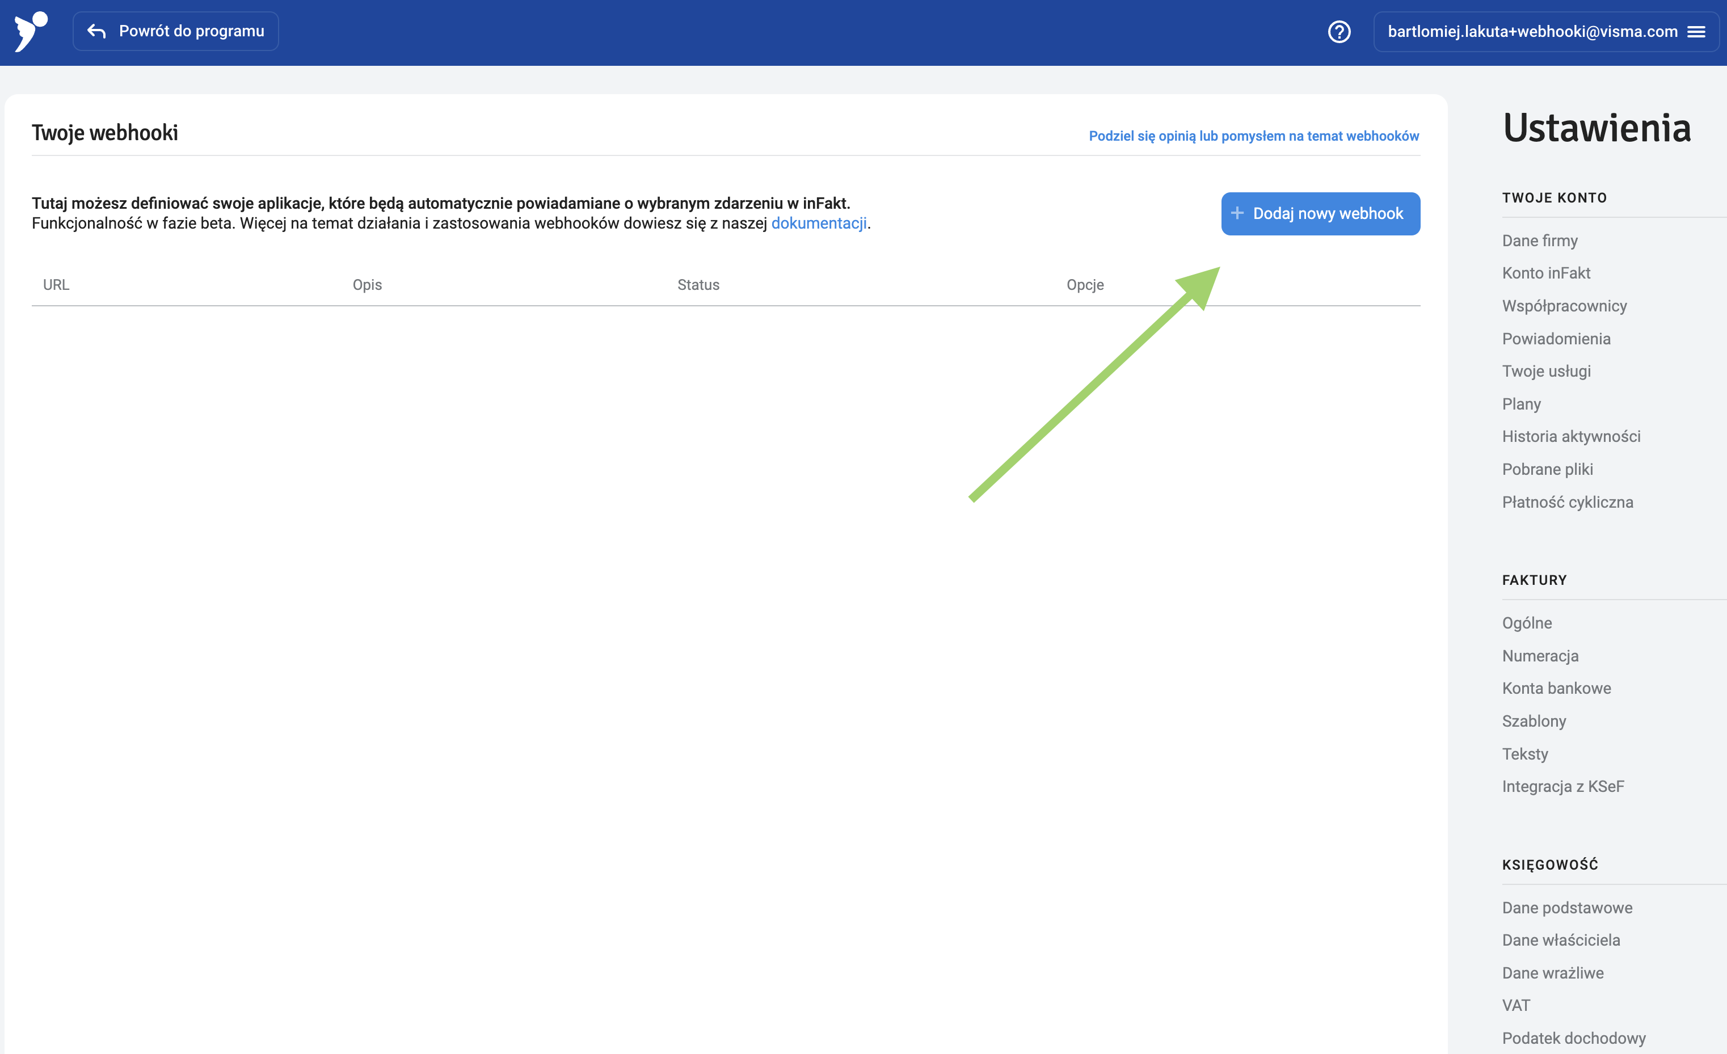Click the Ustawienia heading
This screenshot has height=1054, width=1727.
[x=1597, y=128]
